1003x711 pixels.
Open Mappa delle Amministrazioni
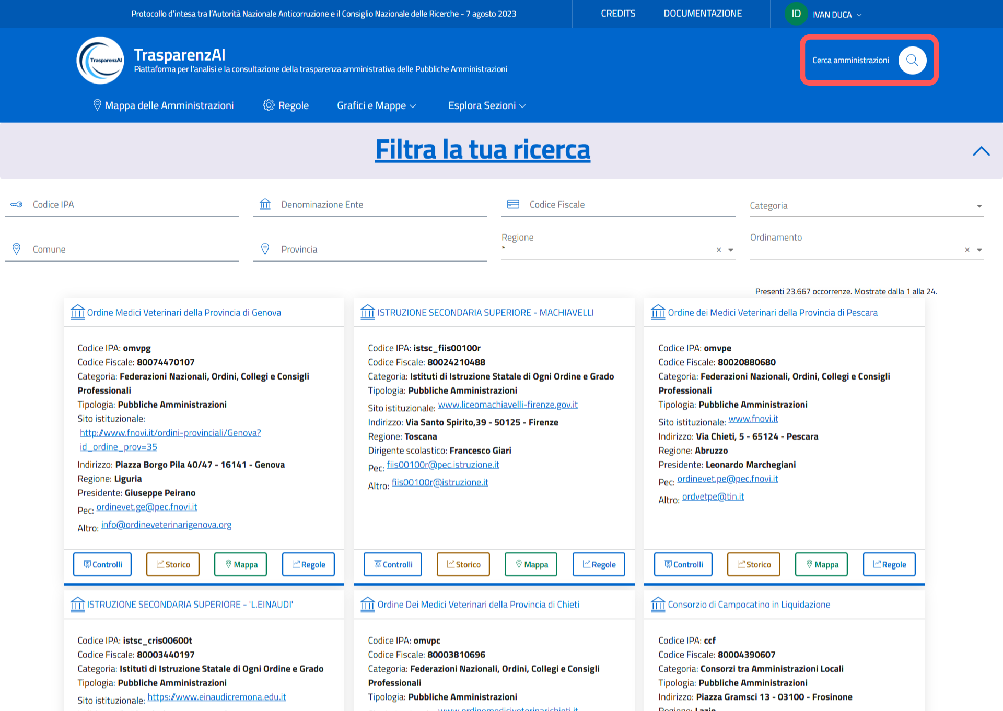tap(164, 105)
